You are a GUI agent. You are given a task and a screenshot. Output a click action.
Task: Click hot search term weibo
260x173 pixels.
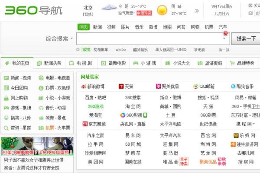(121, 50)
